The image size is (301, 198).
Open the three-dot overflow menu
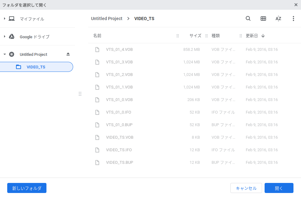293,19
